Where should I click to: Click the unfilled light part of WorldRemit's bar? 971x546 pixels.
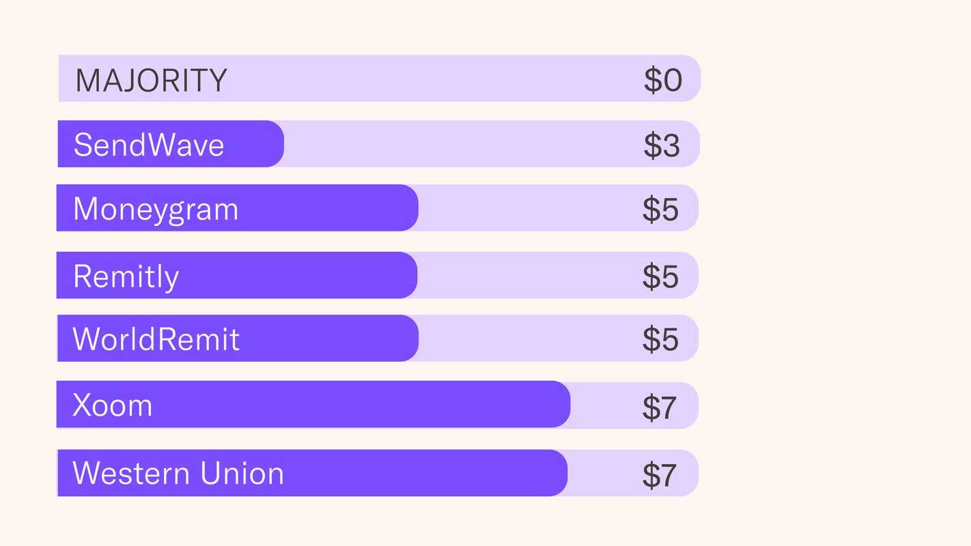526,339
